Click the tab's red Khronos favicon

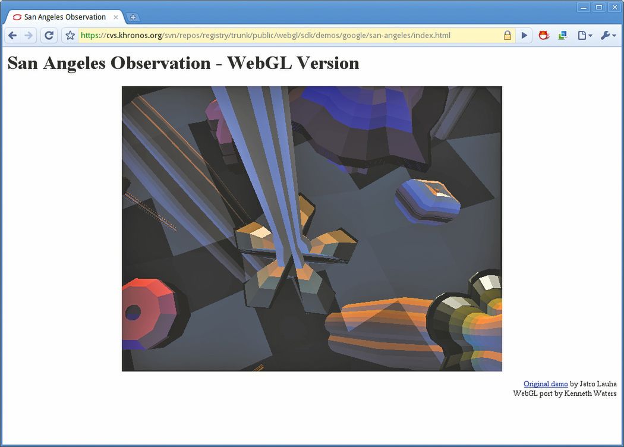(x=17, y=17)
